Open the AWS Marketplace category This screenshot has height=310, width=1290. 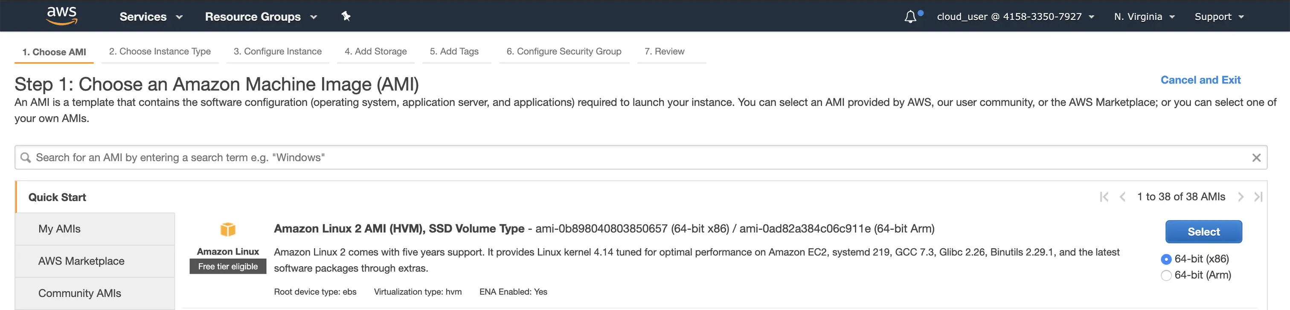[81, 261]
